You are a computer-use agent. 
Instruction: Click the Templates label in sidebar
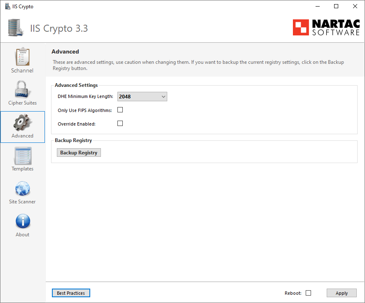[x=22, y=169]
